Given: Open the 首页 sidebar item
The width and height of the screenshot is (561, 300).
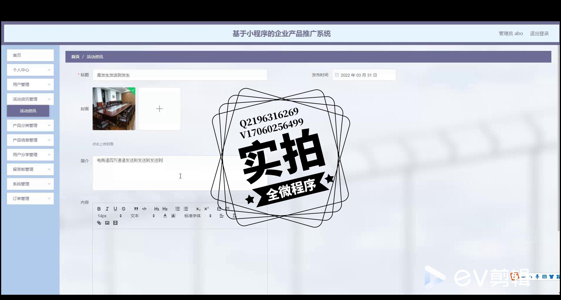Looking at the screenshot, I should click(30, 55).
